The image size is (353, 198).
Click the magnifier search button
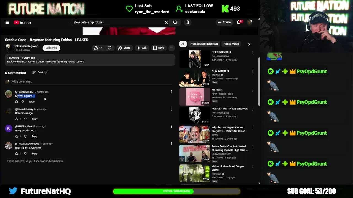[175, 23]
